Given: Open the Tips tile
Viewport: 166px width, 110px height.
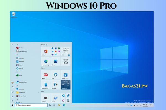Looking at the screenshot, I should click(56, 75).
